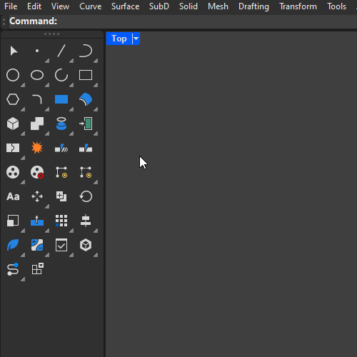Open the toolbar layout grid icon
The image size is (357, 357).
click(38, 268)
